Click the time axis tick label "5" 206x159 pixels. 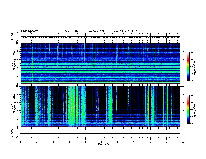coord(102,142)
